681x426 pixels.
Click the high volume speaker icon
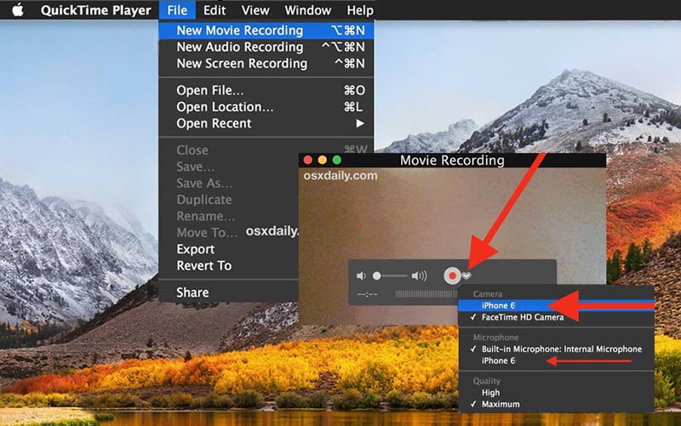click(x=419, y=275)
